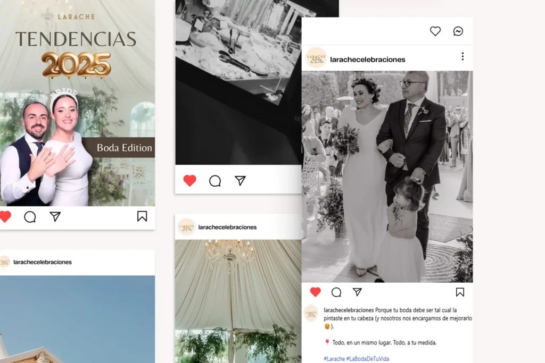Open the black and white table photo
Image resolution: width=545 pixels, height=363 pixels.
click(x=238, y=82)
